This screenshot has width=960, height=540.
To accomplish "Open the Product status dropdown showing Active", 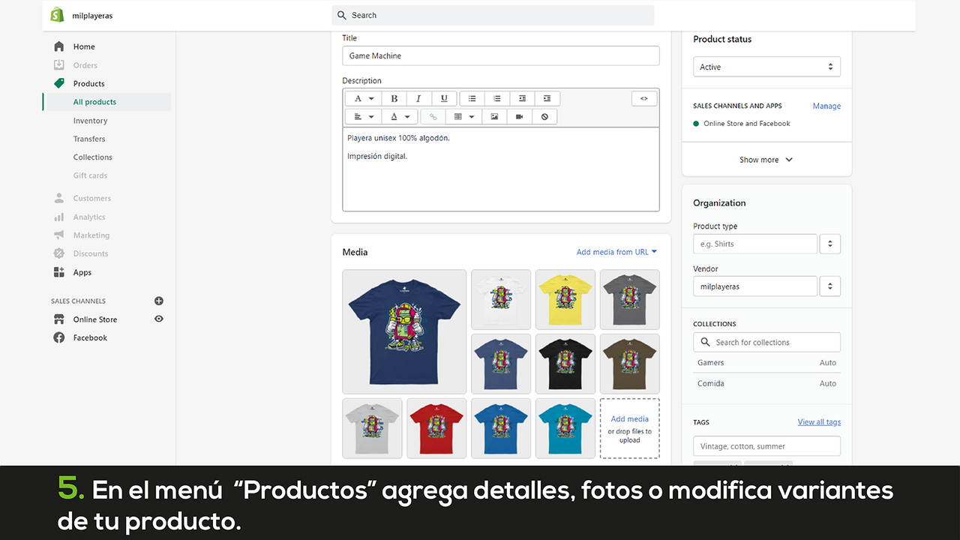I will 766,67.
